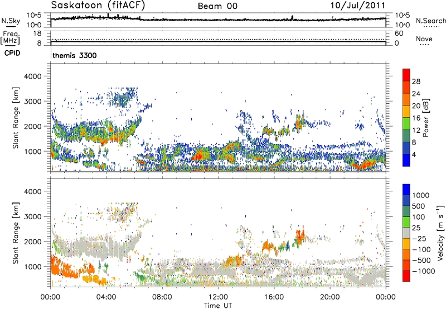Image resolution: width=446 pixels, height=309 pixels.
Task: Click the frequency trace strip plot
Action: tap(218, 38)
